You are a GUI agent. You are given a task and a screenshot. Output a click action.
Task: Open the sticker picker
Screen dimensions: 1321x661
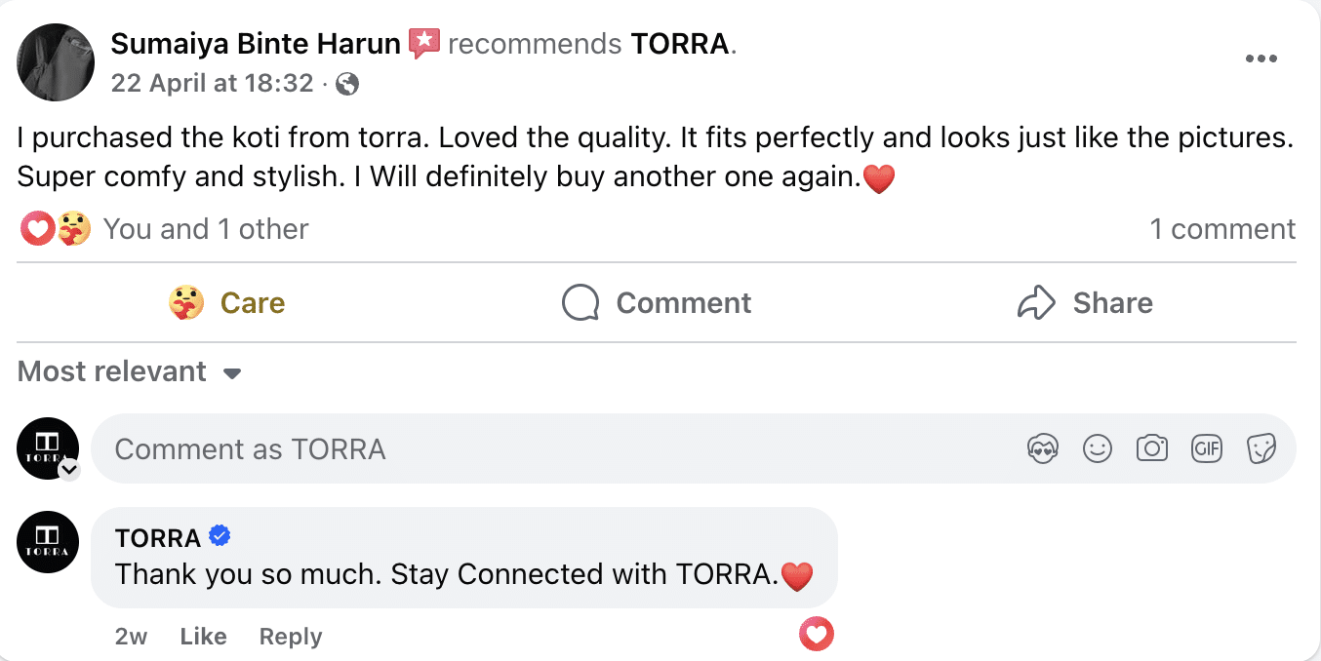(1261, 448)
